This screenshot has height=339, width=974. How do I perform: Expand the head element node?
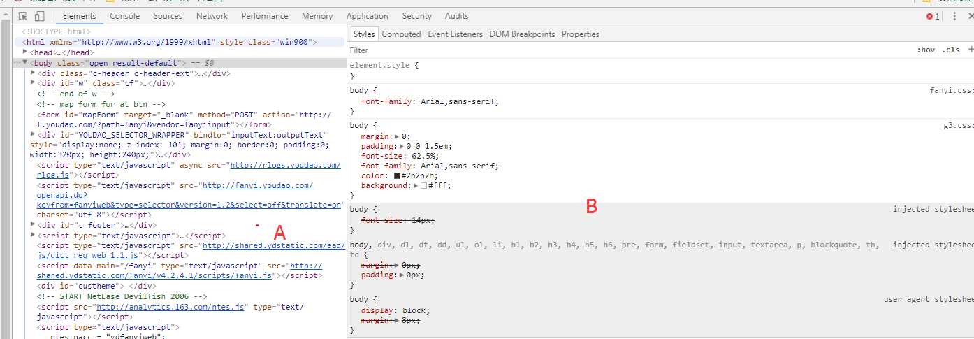click(25, 52)
